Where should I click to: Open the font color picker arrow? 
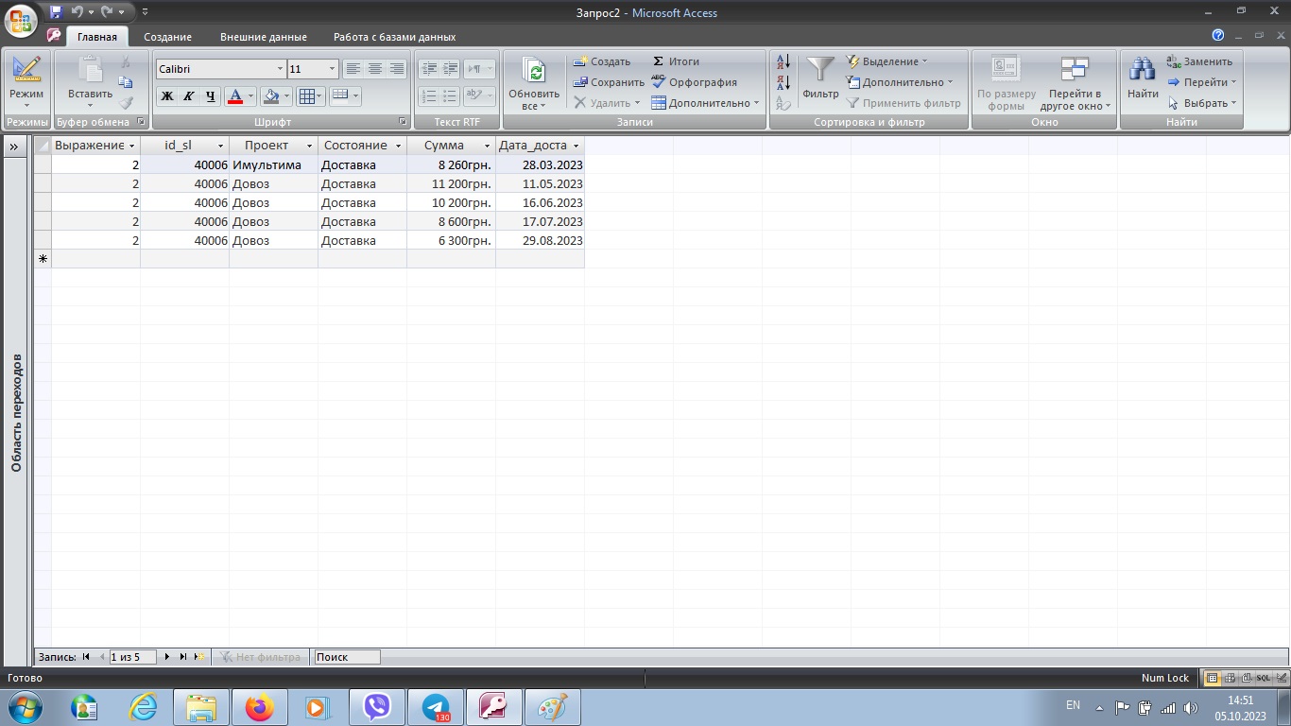[251, 96]
